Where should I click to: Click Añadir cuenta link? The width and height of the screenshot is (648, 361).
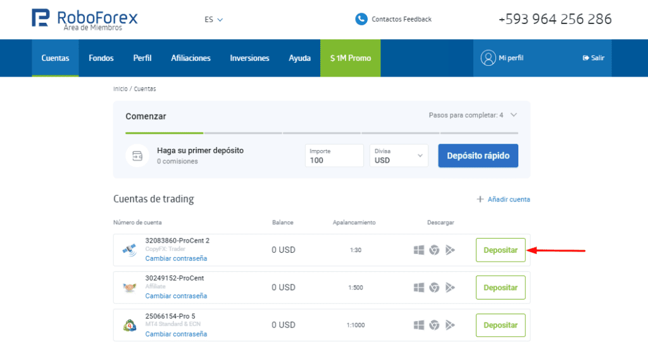click(x=509, y=199)
